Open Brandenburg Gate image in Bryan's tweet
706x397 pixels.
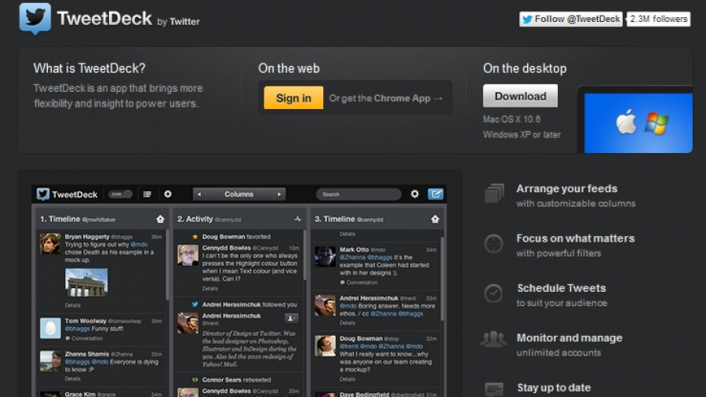(86, 282)
